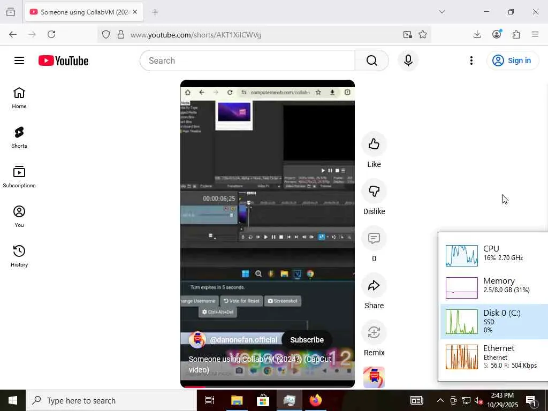The width and height of the screenshot is (548, 411).
Task: Go to the YouTube logo home link
Action: (63, 60)
